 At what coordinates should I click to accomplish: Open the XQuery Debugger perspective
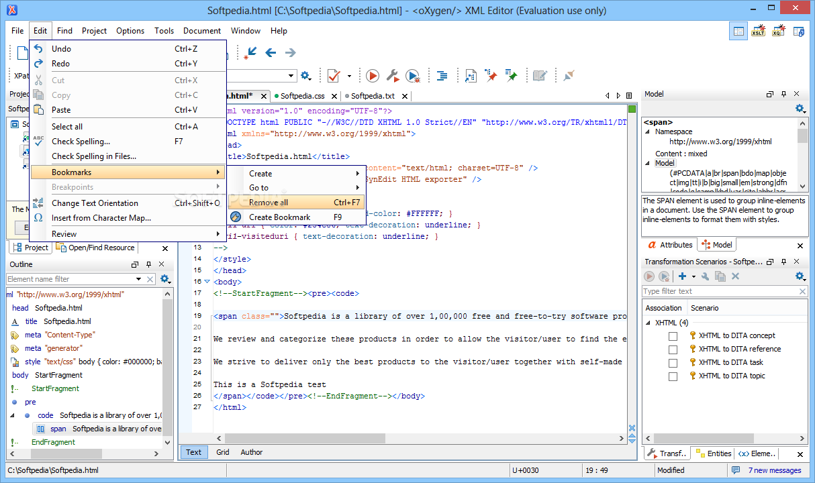point(779,31)
